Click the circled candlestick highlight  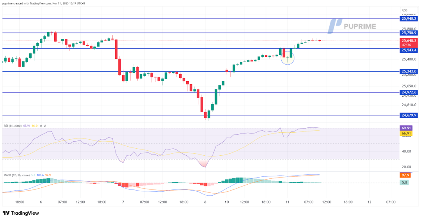[288, 58]
